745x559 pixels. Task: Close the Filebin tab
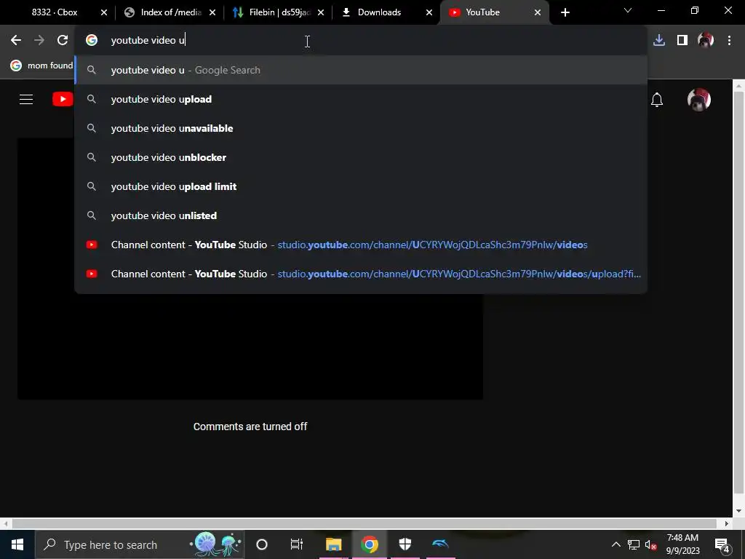click(321, 12)
